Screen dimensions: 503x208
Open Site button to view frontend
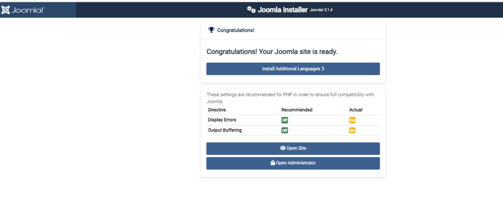pos(293,148)
